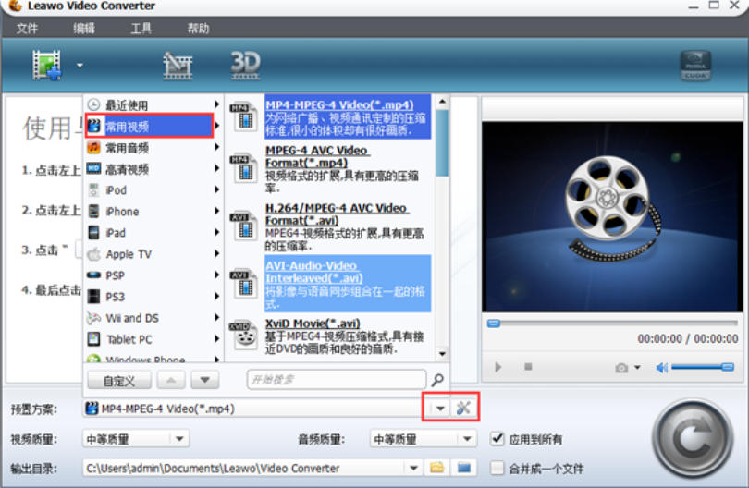Image resolution: width=749 pixels, height=488 pixels.
Task: Expand the 预置方案 profile dropdown arrow
Action: [440, 408]
